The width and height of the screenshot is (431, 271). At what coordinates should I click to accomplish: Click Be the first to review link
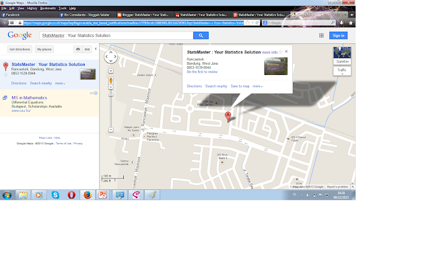202,72
